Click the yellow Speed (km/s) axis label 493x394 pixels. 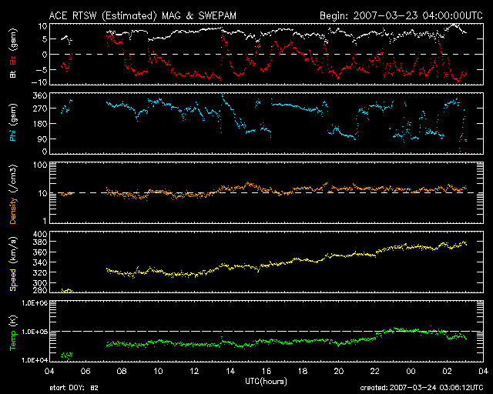tap(13, 264)
